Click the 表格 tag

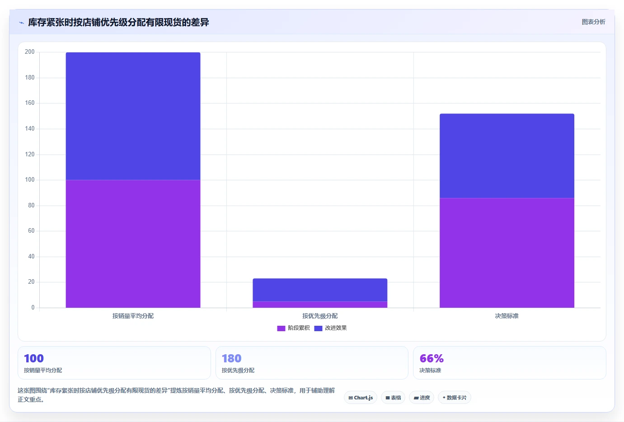coord(393,398)
